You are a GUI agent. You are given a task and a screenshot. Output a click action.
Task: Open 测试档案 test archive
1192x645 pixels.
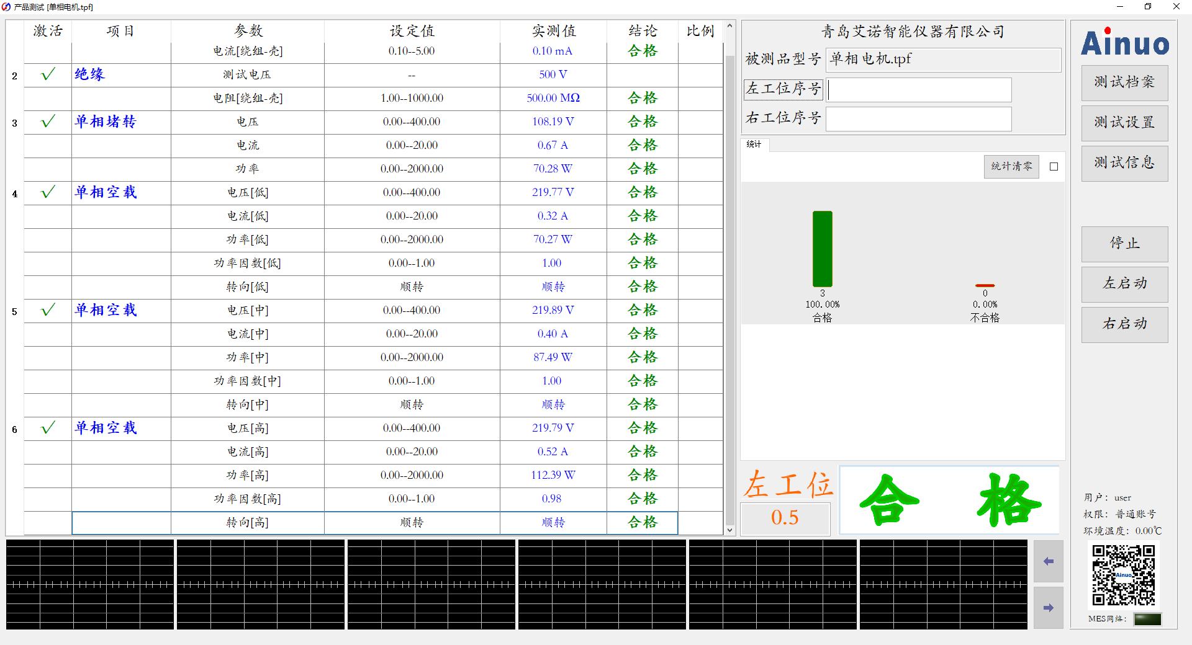(x=1124, y=82)
